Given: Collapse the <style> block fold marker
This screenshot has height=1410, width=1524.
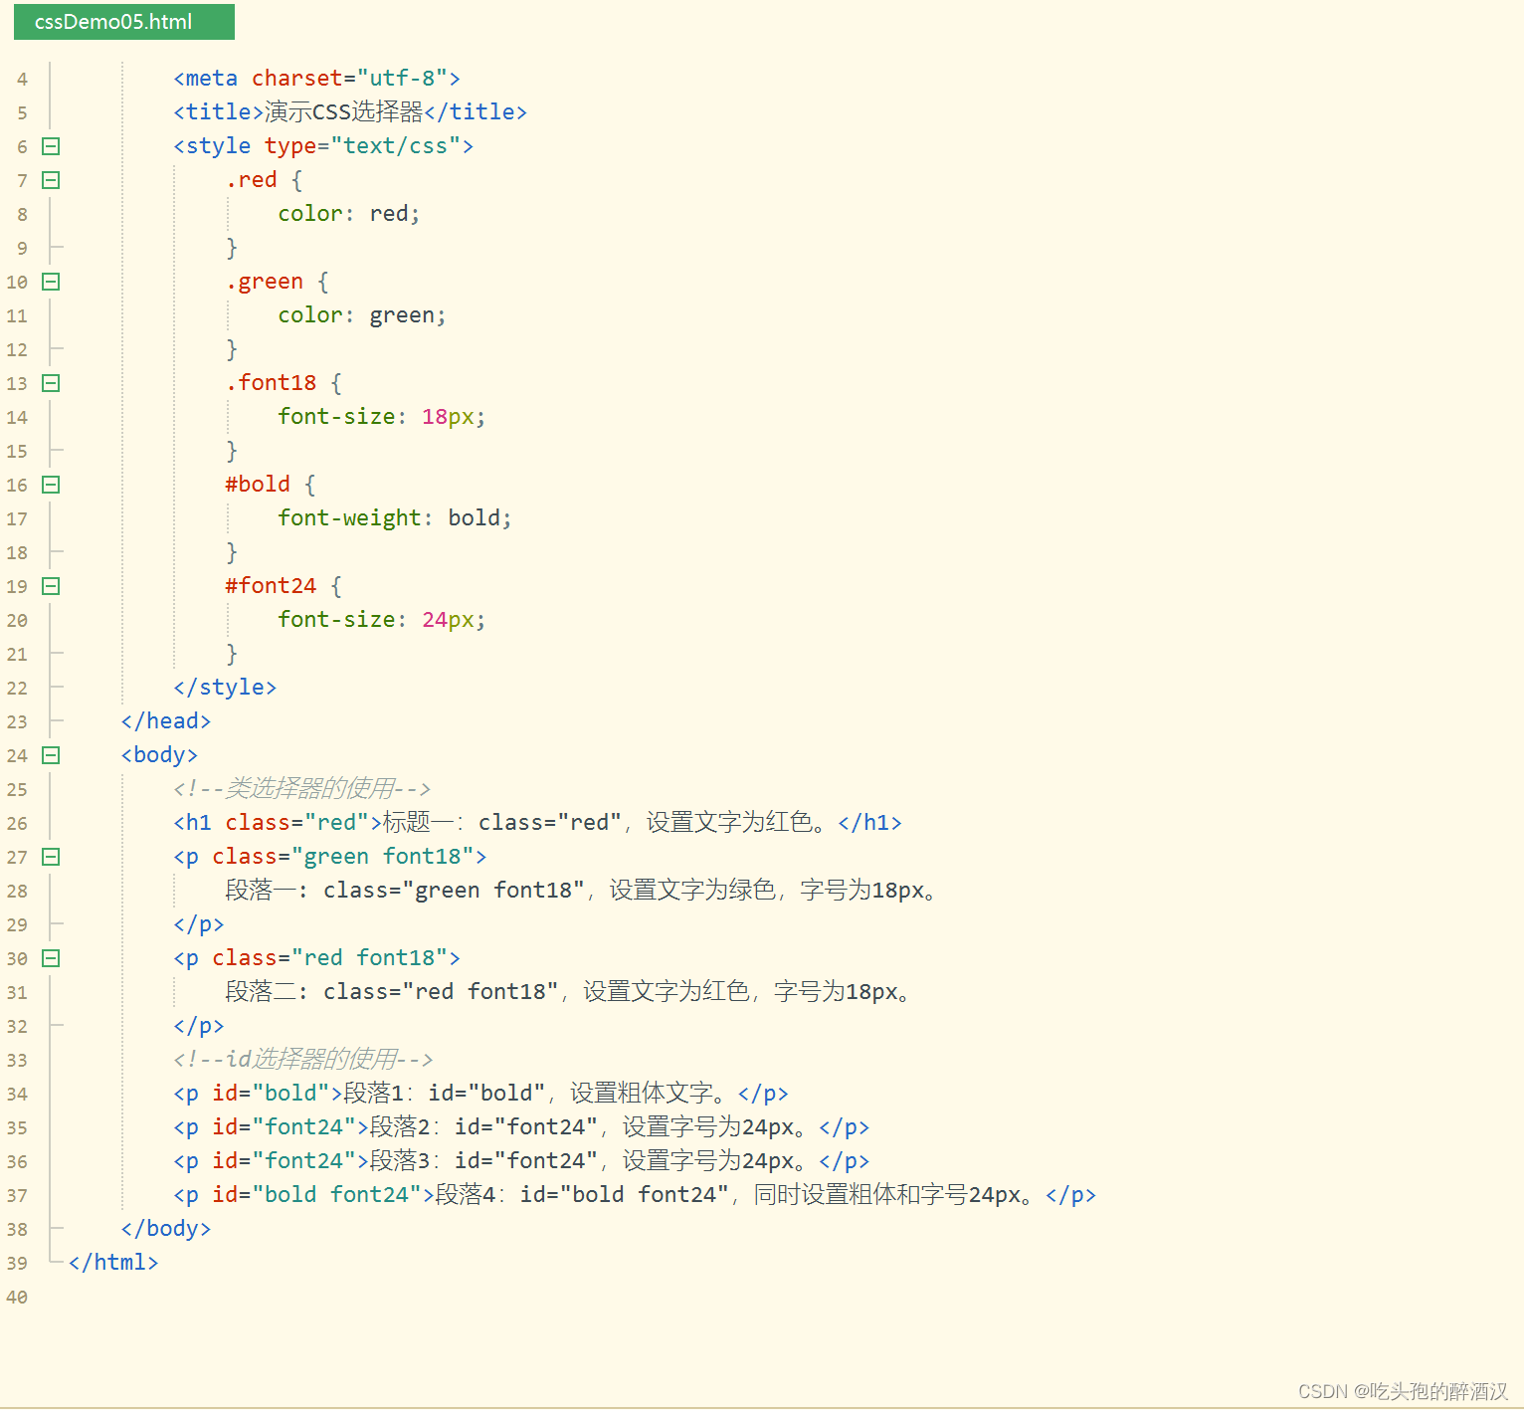Looking at the screenshot, I should (50, 146).
